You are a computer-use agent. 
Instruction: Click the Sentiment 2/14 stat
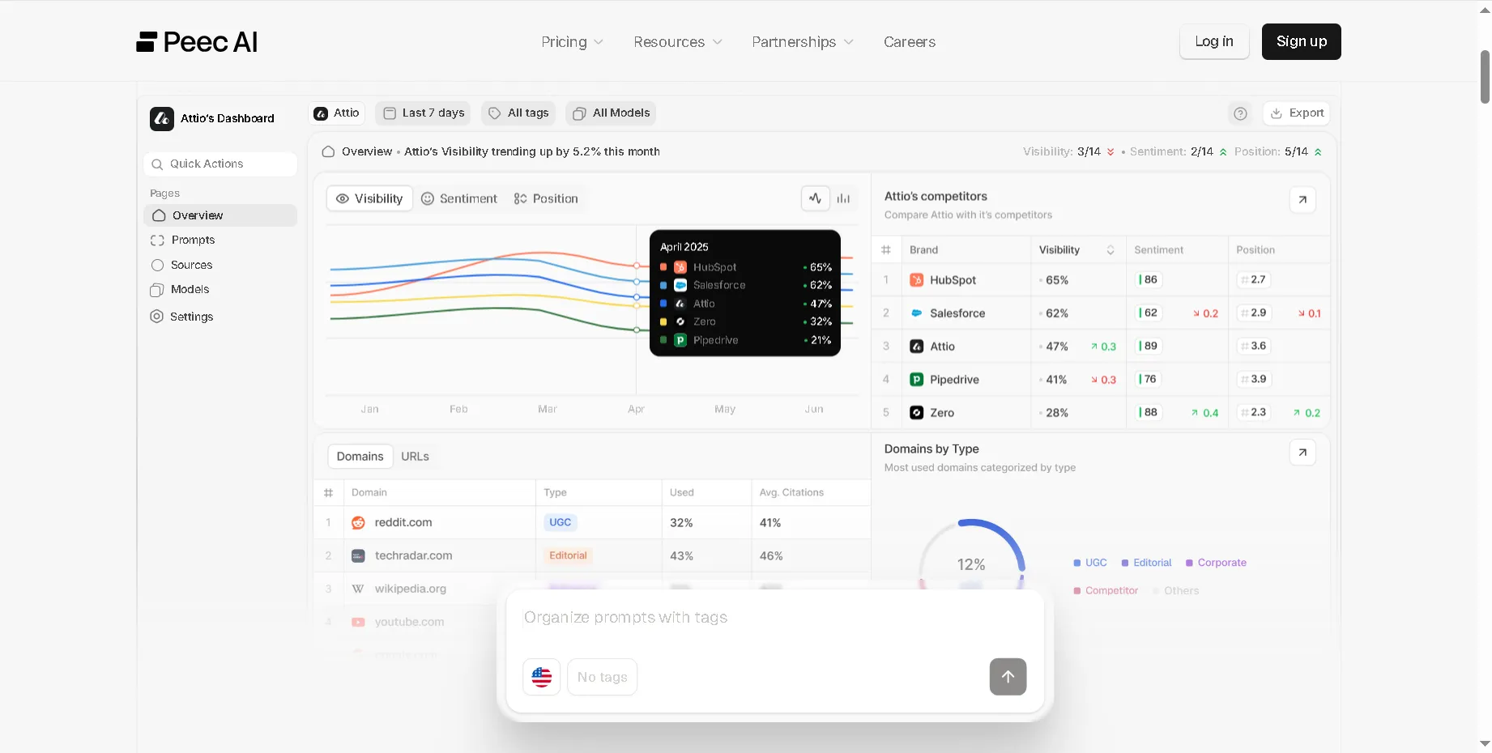pos(1179,152)
